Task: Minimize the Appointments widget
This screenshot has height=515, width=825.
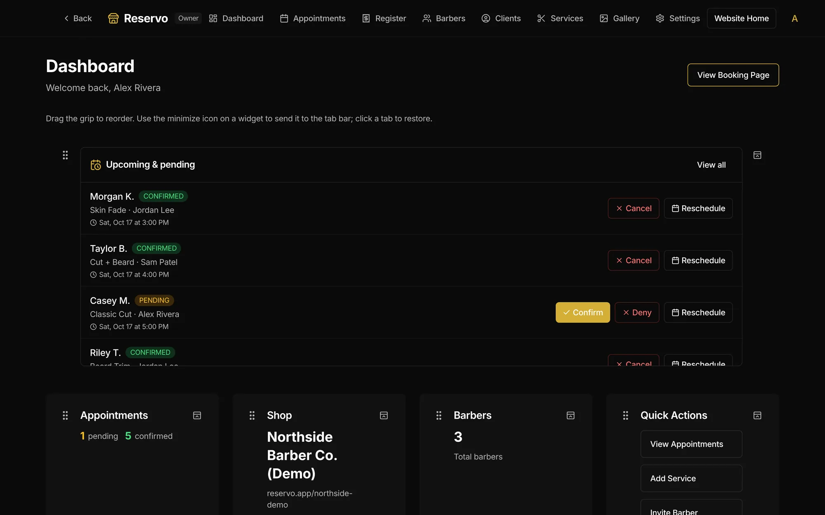Action: 197,415
